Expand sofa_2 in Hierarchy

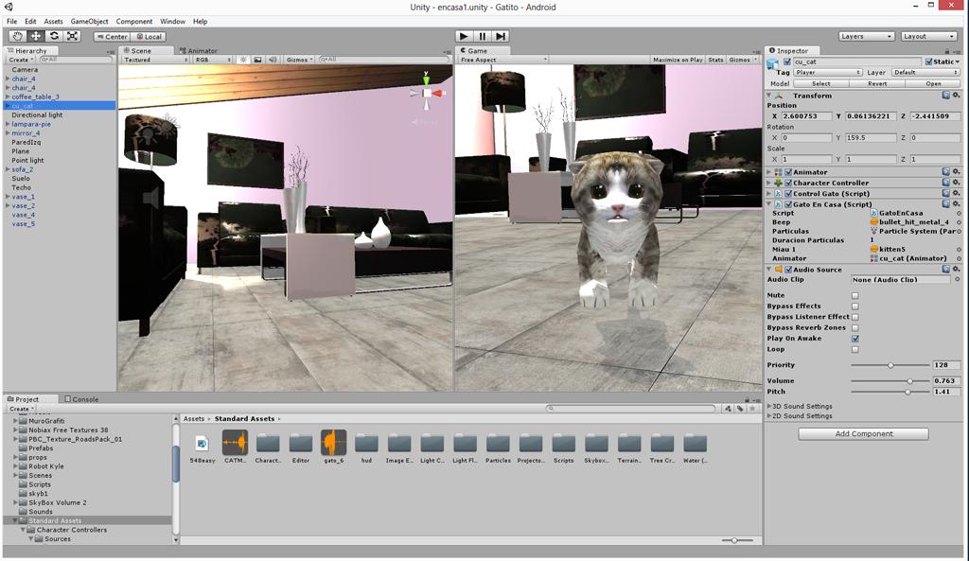(8, 169)
